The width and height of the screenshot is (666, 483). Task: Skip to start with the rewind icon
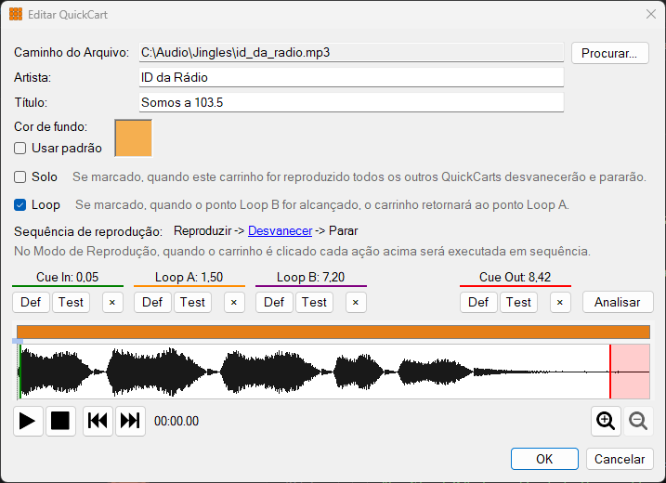coord(98,421)
